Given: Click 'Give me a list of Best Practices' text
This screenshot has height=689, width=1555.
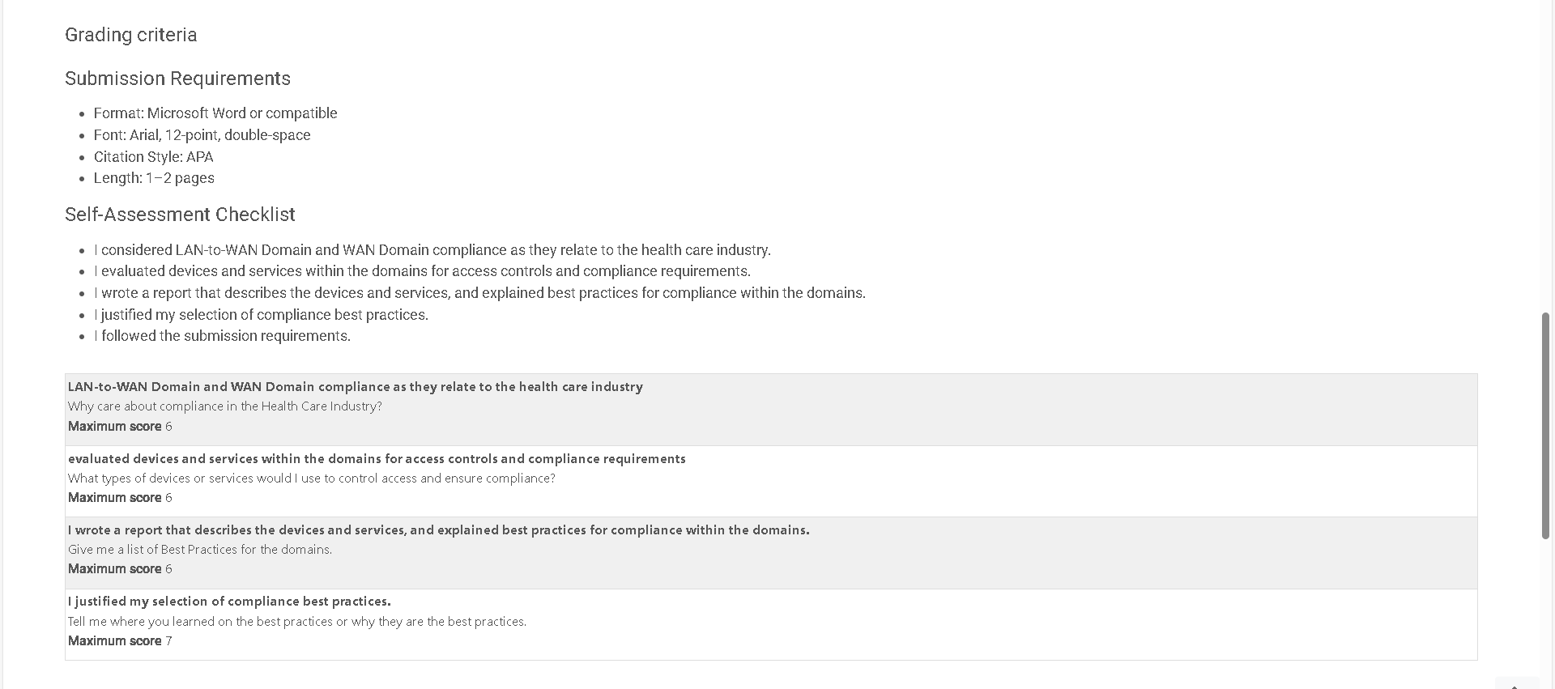Looking at the screenshot, I should 200,550.
